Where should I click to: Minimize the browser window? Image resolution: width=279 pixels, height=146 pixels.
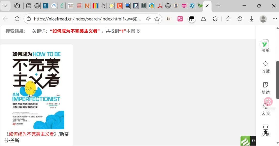244,6
